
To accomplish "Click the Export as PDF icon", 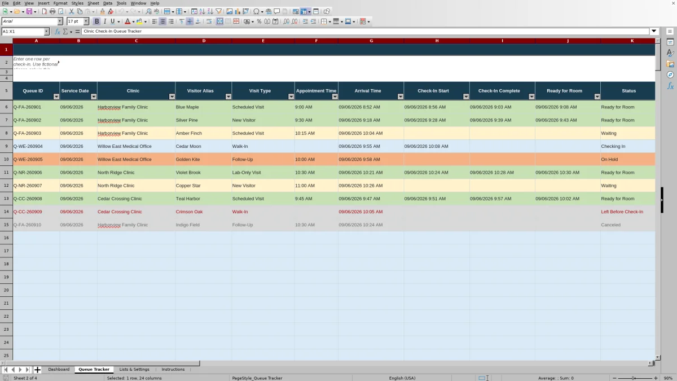I will [44, 11].
